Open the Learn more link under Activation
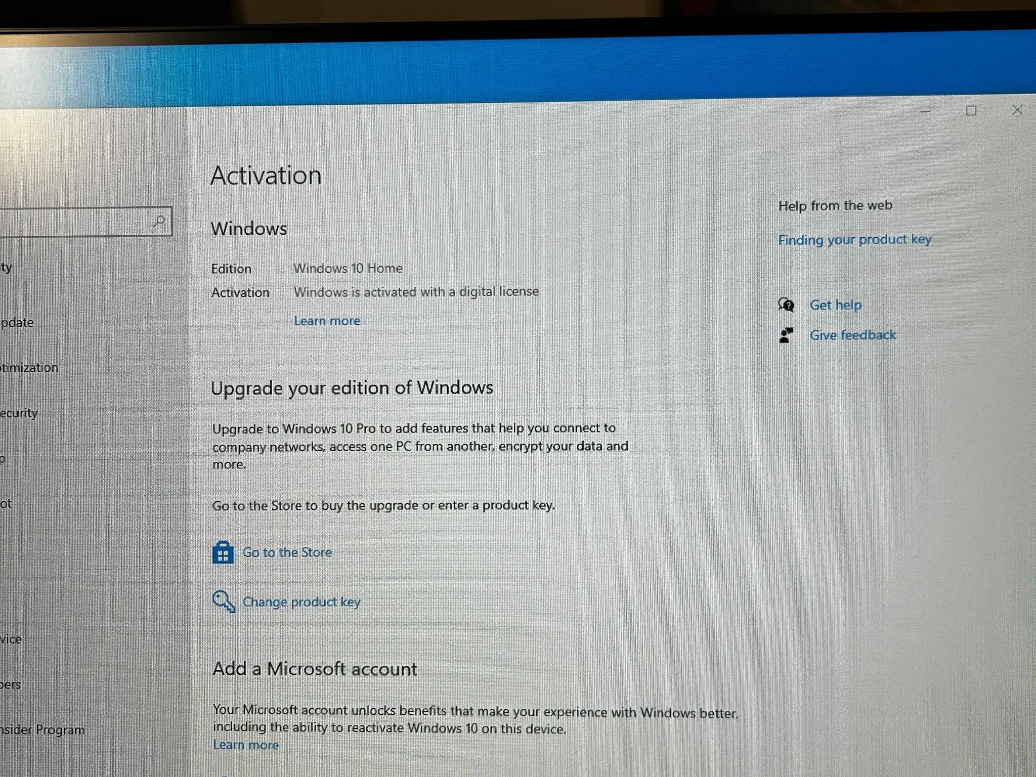The width and height of the screenshot is (1036, 777). pos(327,321)
